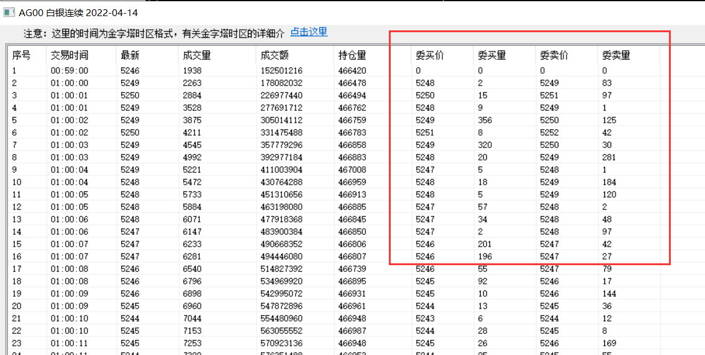Click turnover value 494446080
The image size is (705, 355).
point(281,257)
